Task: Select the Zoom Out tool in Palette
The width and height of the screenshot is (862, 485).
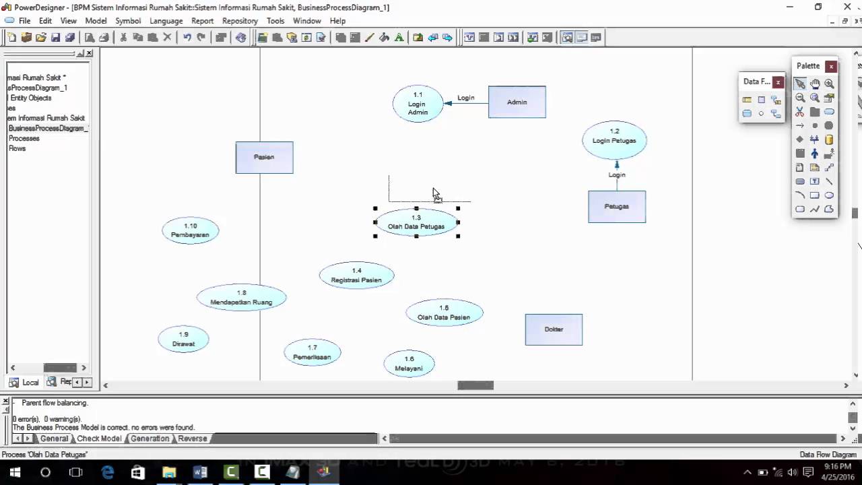Action: 800,98
